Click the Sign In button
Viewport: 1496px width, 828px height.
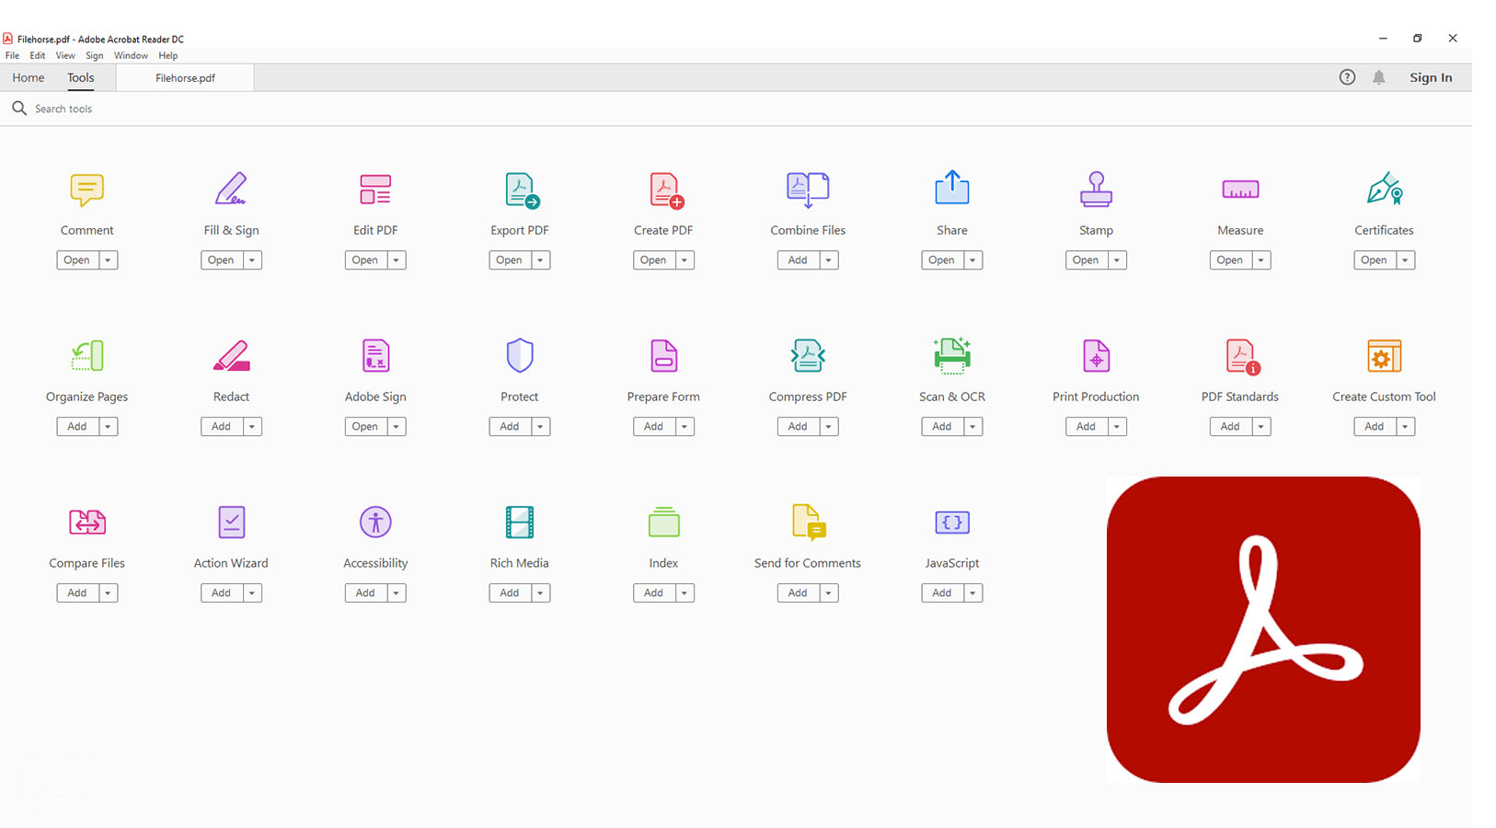[x=1431, y=77]
